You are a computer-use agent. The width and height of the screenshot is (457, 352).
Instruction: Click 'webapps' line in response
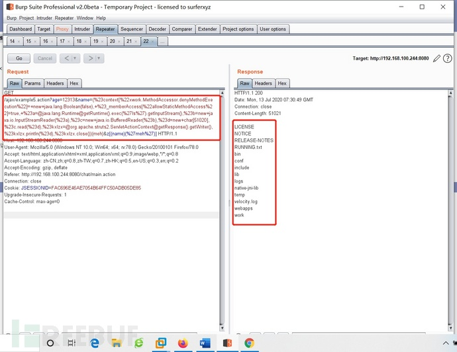[x=243, y=208]
